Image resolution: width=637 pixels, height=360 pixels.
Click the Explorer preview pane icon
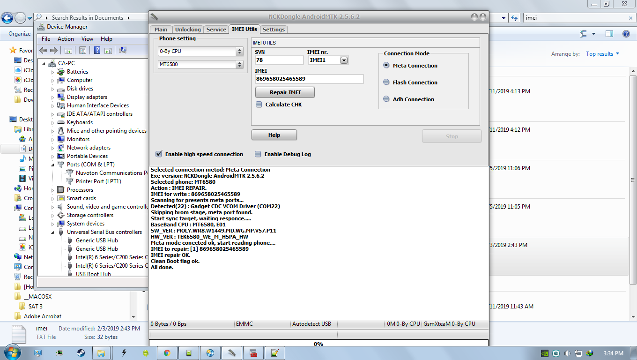[609, 34]
